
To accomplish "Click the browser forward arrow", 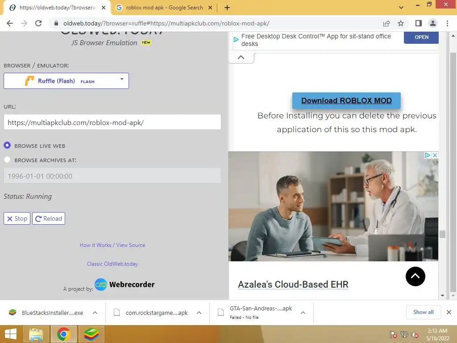I will 24,23.
